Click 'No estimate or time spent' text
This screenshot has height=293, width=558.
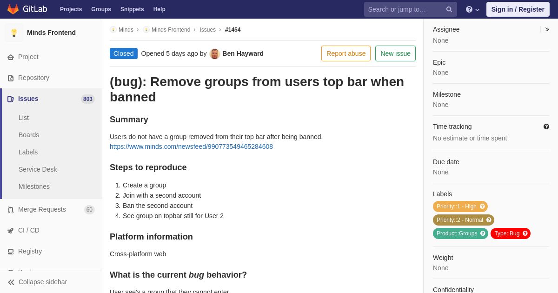point(470,138)
